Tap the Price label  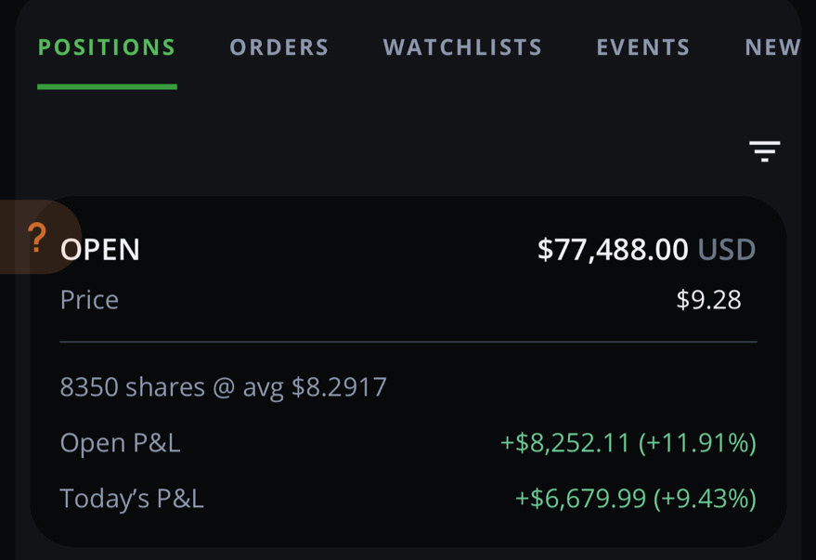89,300
